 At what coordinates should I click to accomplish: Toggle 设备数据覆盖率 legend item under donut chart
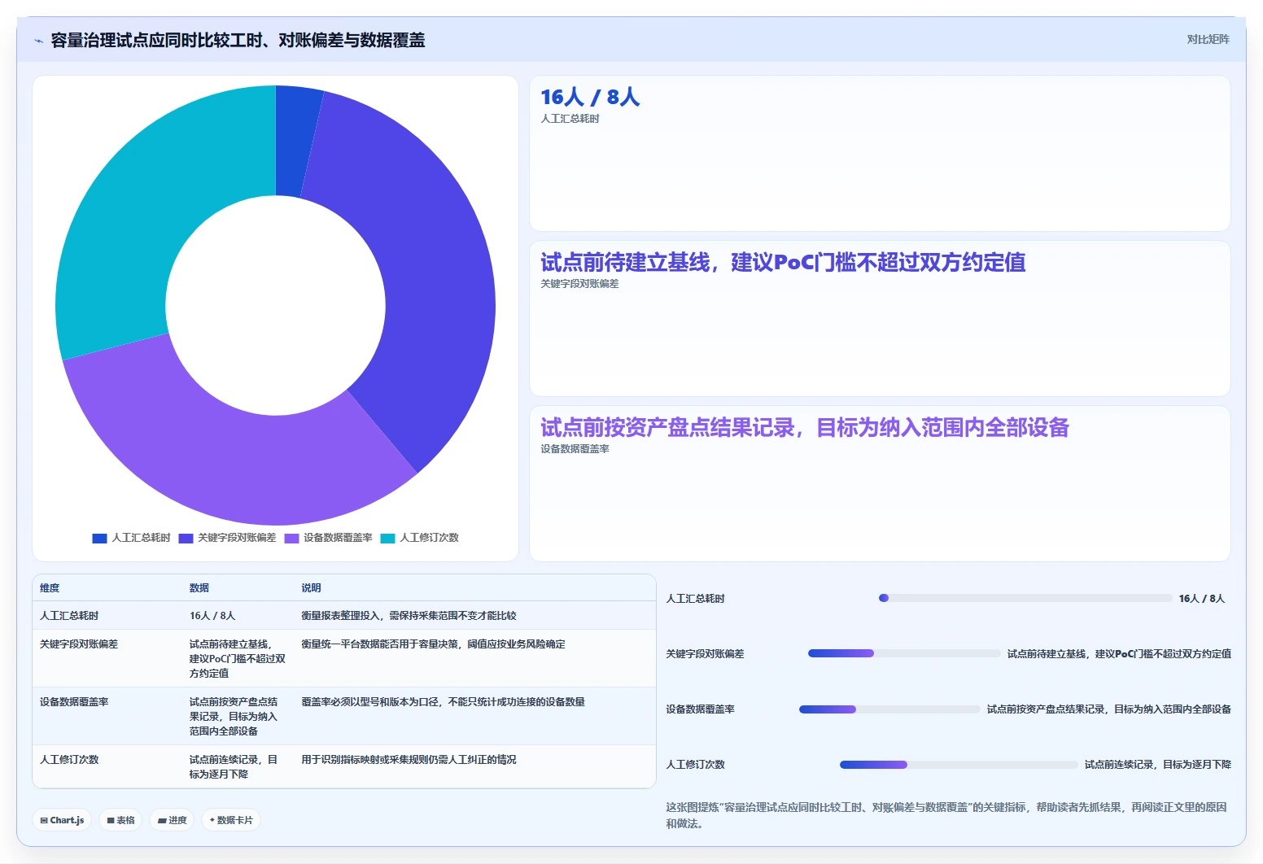click(x=329, y=538)
